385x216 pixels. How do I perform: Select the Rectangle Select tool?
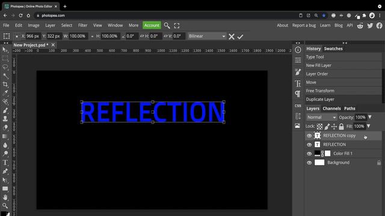(x=5, y=59)
